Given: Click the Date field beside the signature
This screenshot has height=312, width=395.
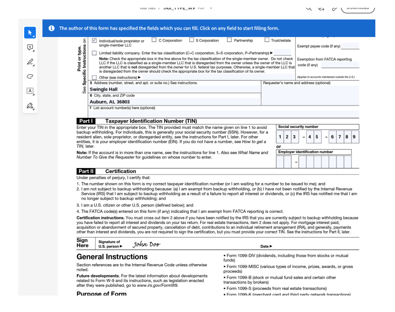Looking at the screenshot, I should click(315, 245).
